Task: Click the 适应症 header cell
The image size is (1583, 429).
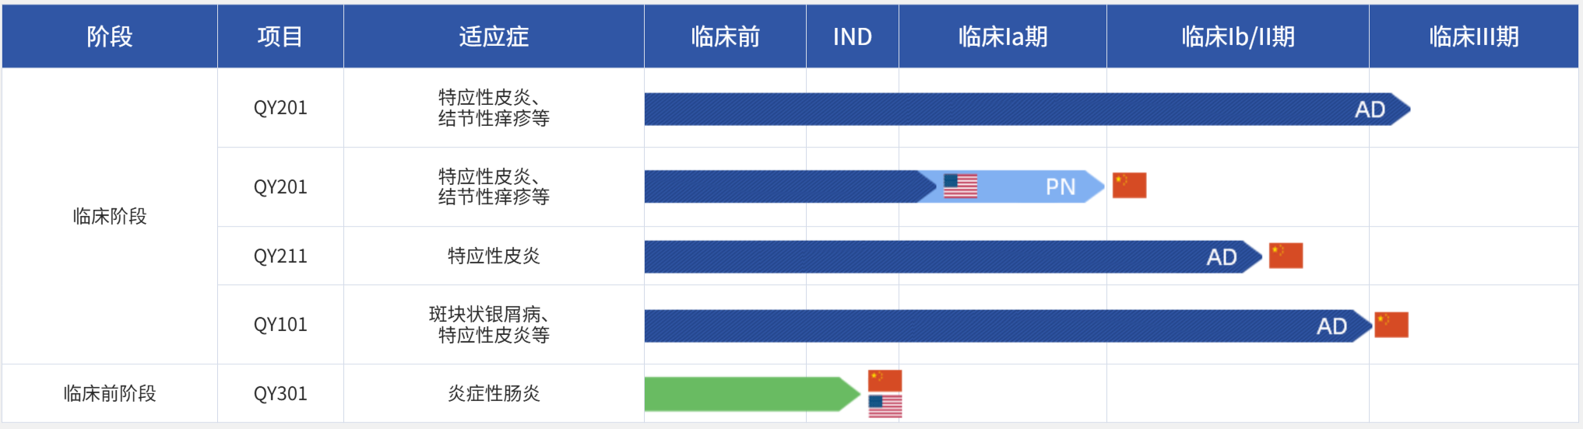Action: point(494,37)
